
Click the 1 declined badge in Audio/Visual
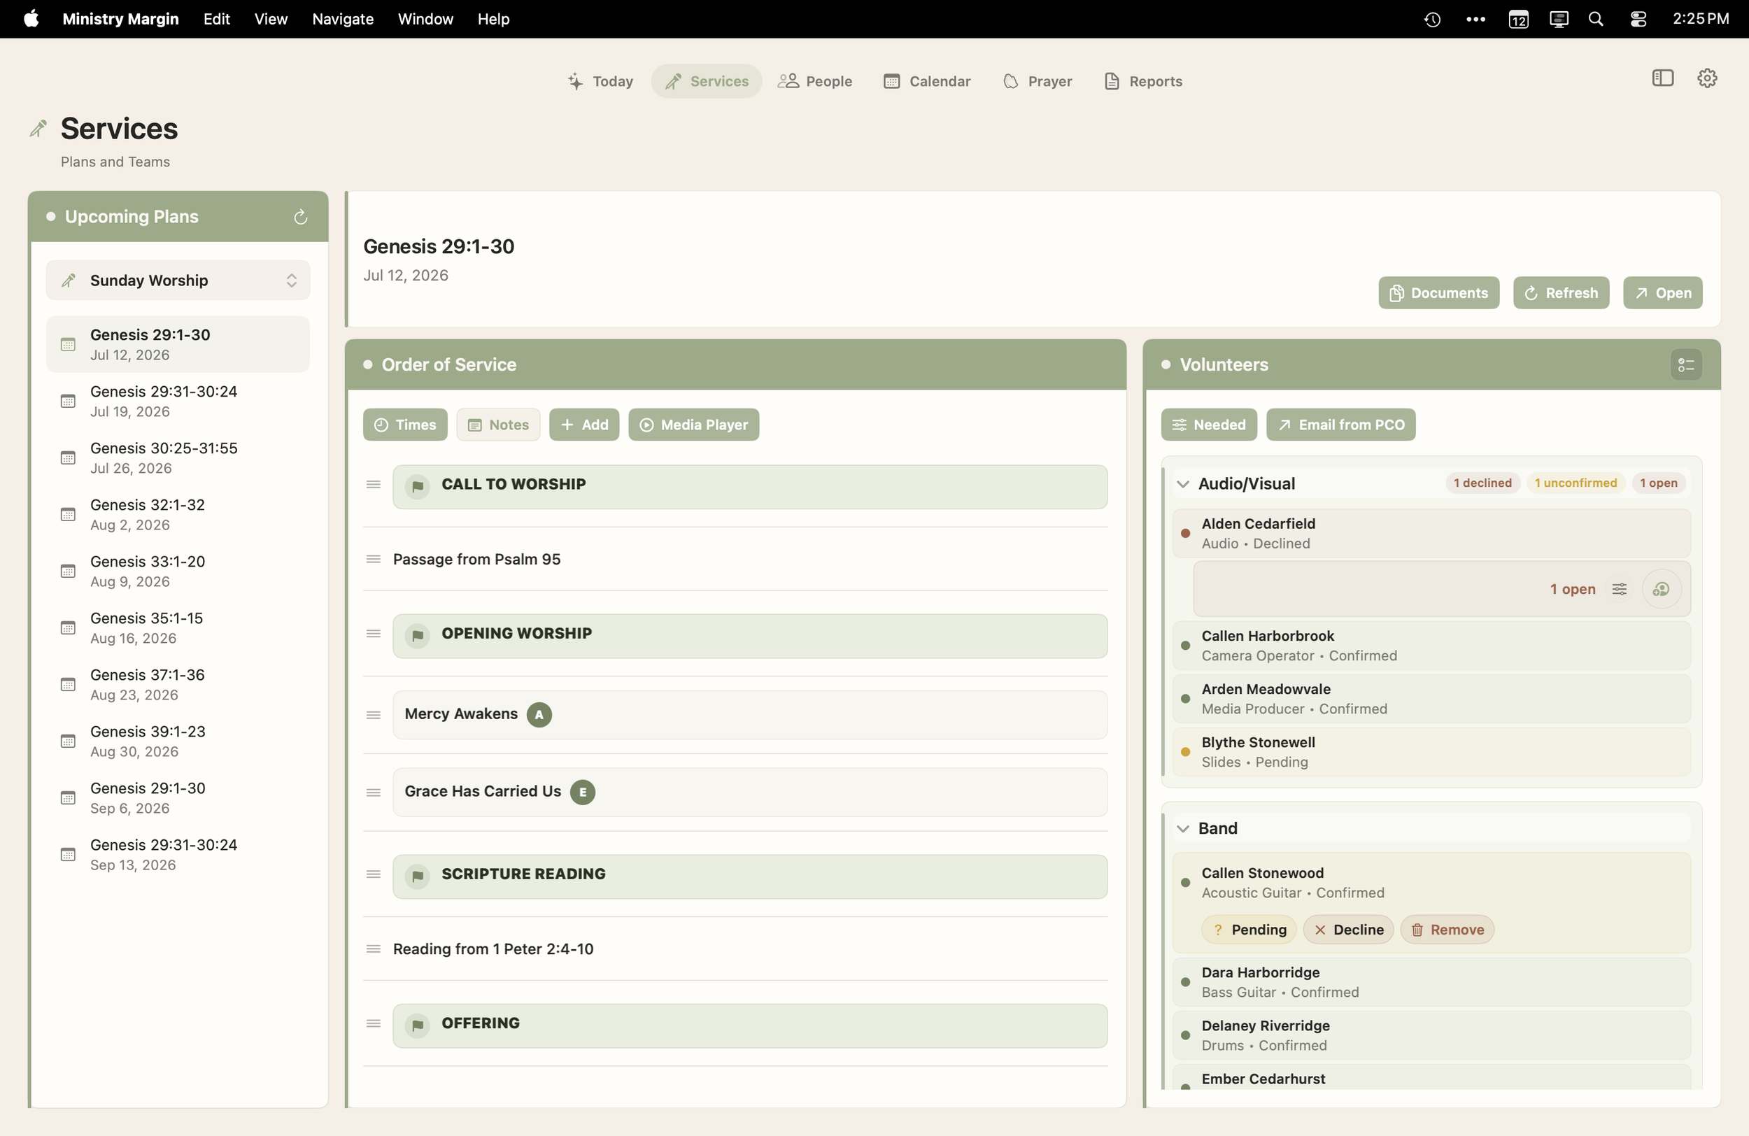tap(1482, 483)
